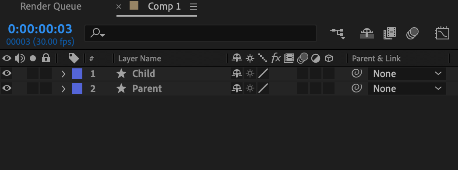458x170 pixels.
Task: Expand the Parent layer properties
Action: point(63,89)
